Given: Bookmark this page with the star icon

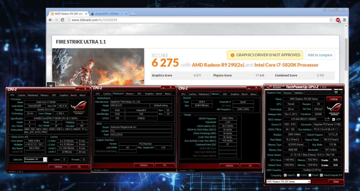Looking at the screenshot, I should pyautogui.click(x=331, y=20).
